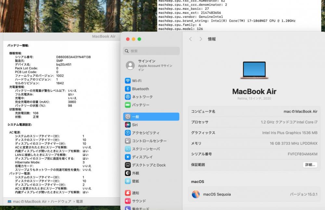This screenshot has height=210, width=325.
Task: Select 外観 appearance settings
Action: pyautogui.click(x=135, y=173)
